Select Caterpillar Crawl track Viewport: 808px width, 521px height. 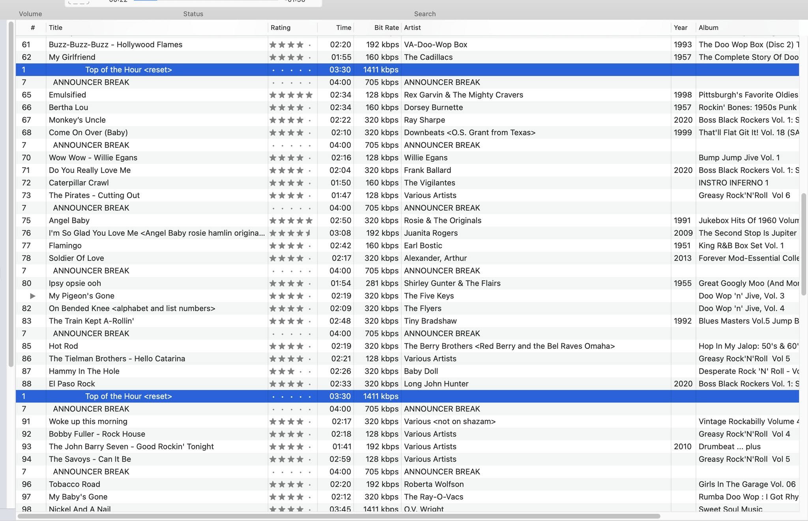pyautogui.click(x=407, y=183)
